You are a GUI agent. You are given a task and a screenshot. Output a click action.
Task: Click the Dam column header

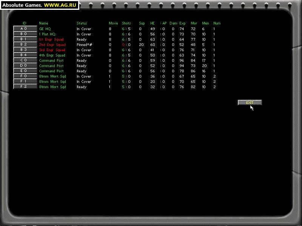coord(173,23)
